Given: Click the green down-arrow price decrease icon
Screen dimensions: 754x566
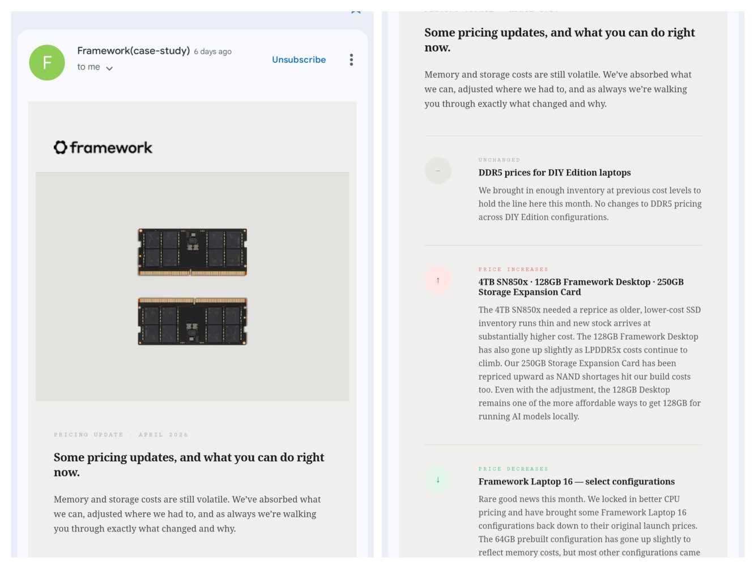Looking at the screenshot, I should (x=438, y=479).
